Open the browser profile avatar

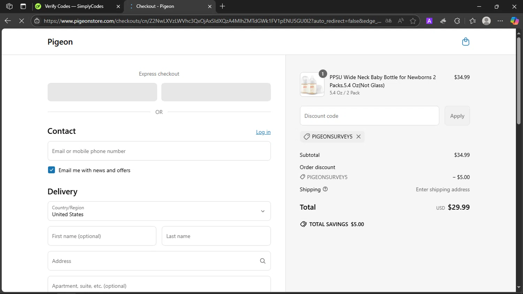click(486, 21)
